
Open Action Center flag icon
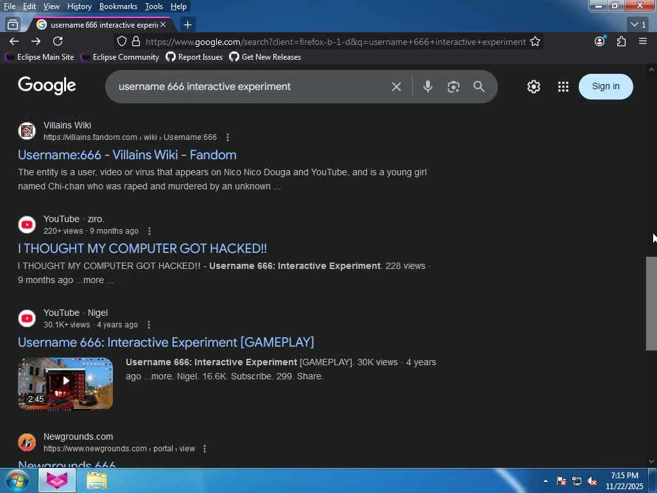click(x=561, y=481)
